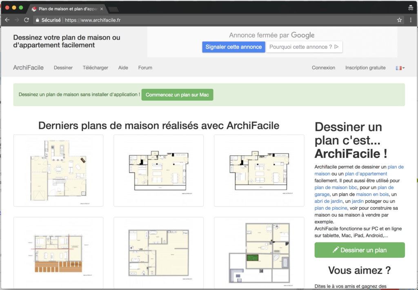This screenshot has height=290, width=418.
Task: Click Pourquoi cette annonce ? button
Action: coord(304,47)
